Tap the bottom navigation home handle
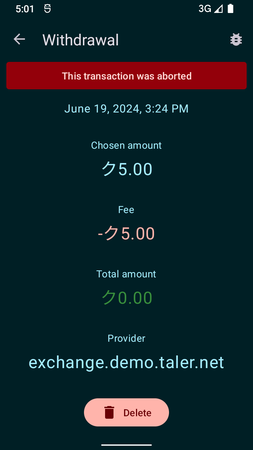 (126, 445)
